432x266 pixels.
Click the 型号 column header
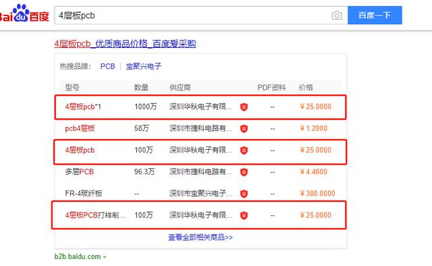coord(72,88)
